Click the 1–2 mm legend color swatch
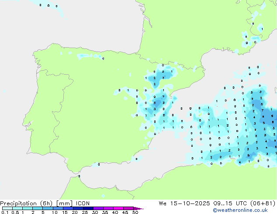 [x=28, y=208]
